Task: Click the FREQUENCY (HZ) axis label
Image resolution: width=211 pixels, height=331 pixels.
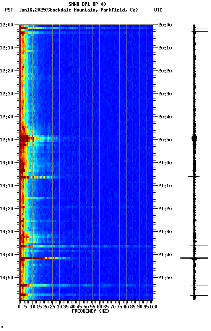Action: (91, 311)
